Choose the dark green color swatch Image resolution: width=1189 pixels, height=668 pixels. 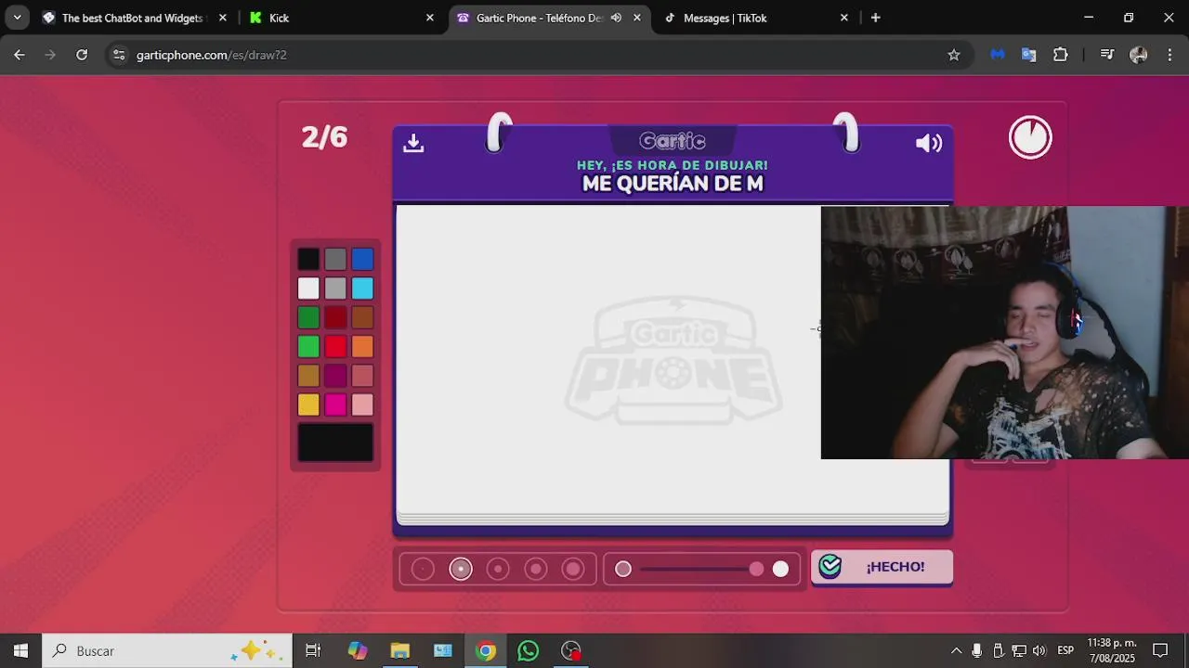click(x=308, y=317)
